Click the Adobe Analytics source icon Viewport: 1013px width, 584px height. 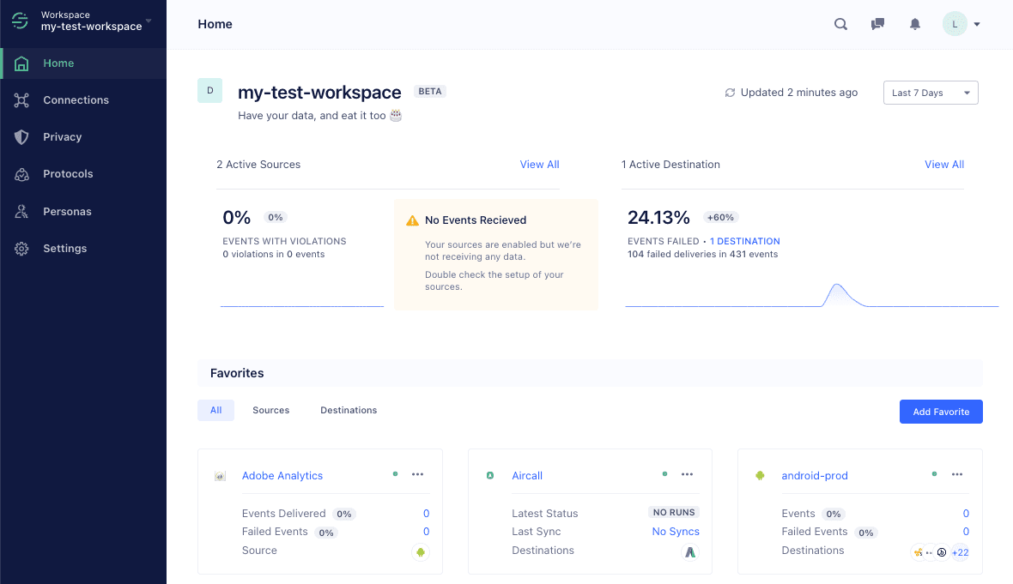pos(221,475)
